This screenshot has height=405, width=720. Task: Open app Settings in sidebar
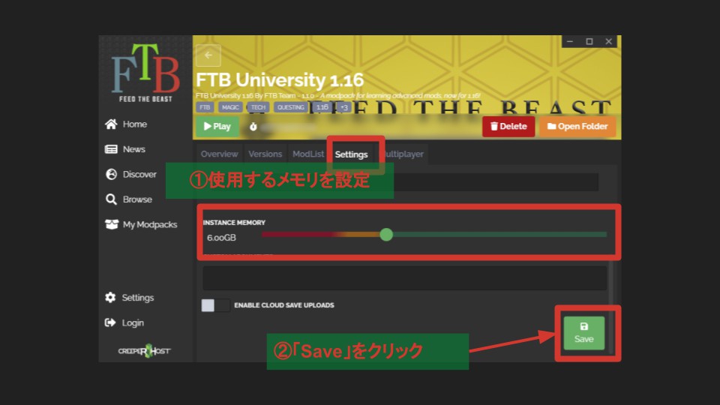[130, 298]
